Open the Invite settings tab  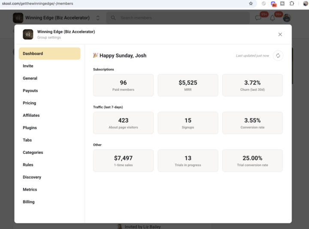pos(49,66)
